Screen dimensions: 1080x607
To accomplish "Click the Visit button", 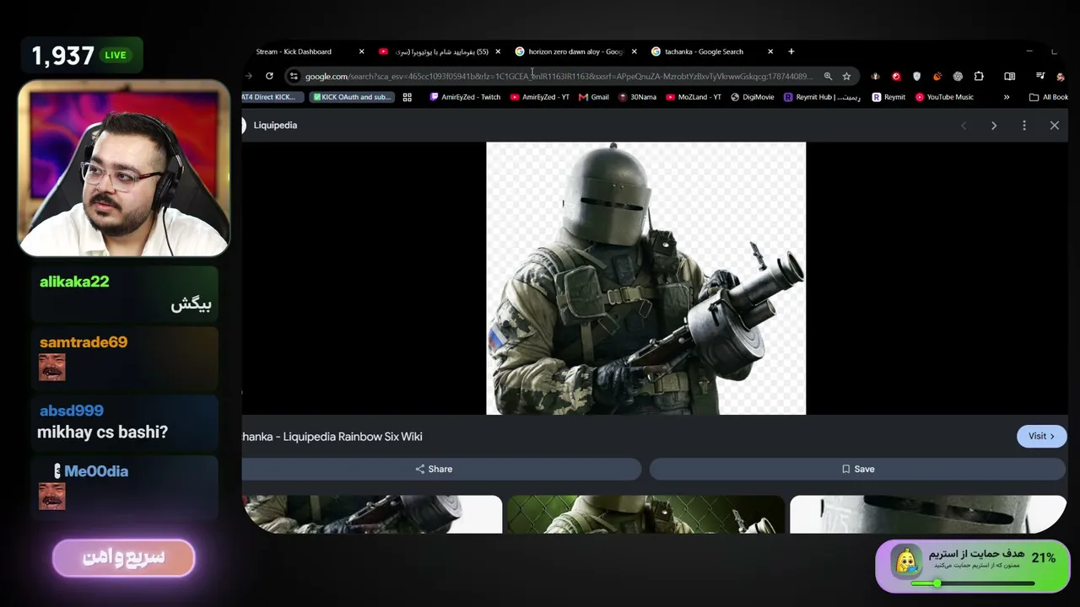I will [1042, 436].
